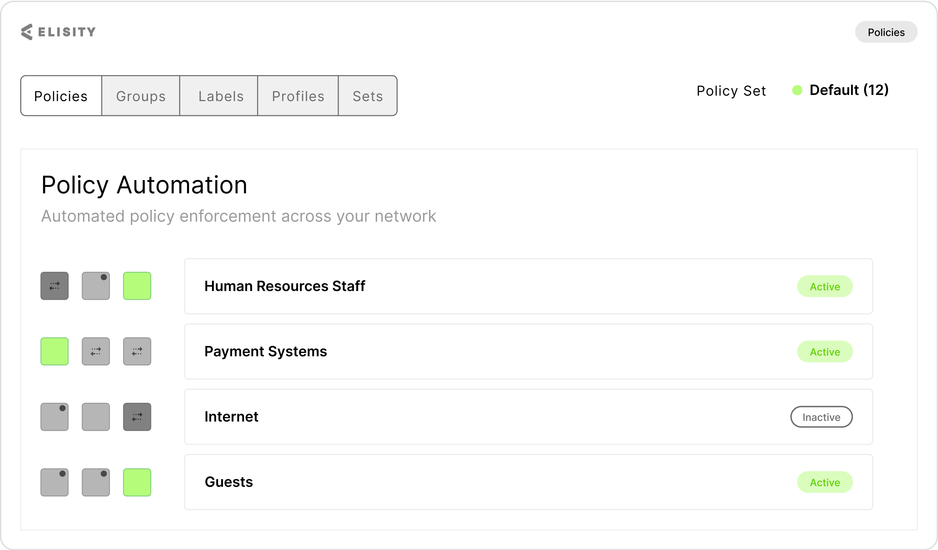Click the second dot icon in the Guests row
The image size is (938, 550).
(96, 482)
